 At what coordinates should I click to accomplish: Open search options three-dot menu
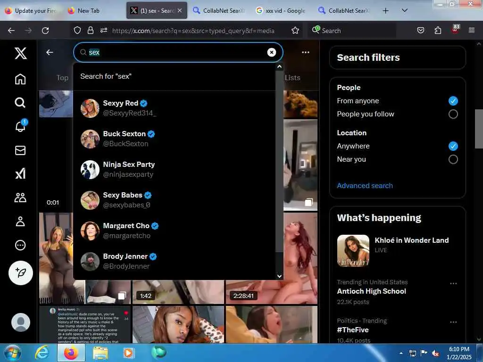click(306, 52)
